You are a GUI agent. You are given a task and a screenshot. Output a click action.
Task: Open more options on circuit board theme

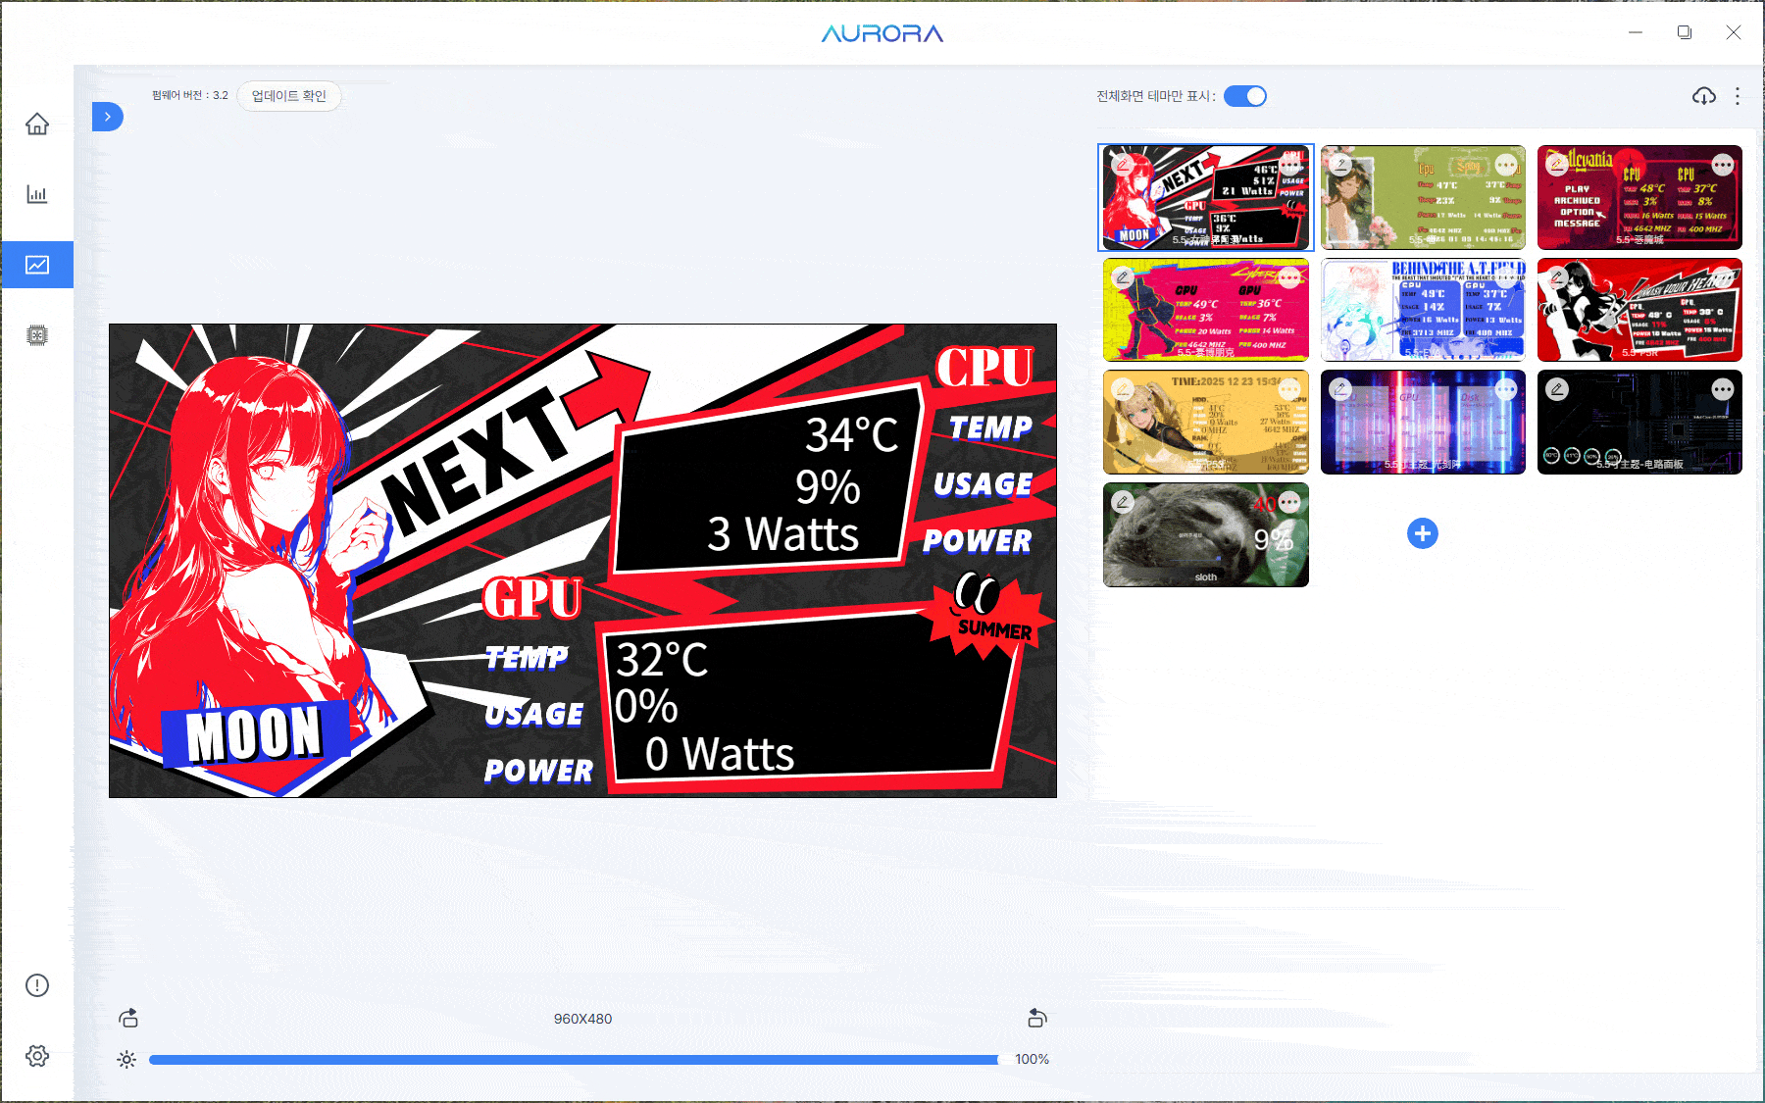1723,389
